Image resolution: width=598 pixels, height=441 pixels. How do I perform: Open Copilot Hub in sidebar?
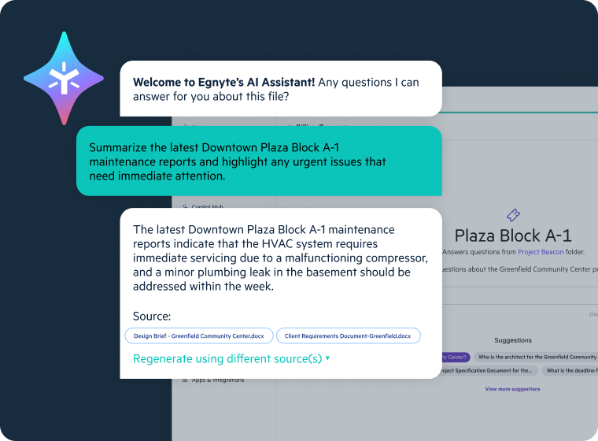(208, 206)
